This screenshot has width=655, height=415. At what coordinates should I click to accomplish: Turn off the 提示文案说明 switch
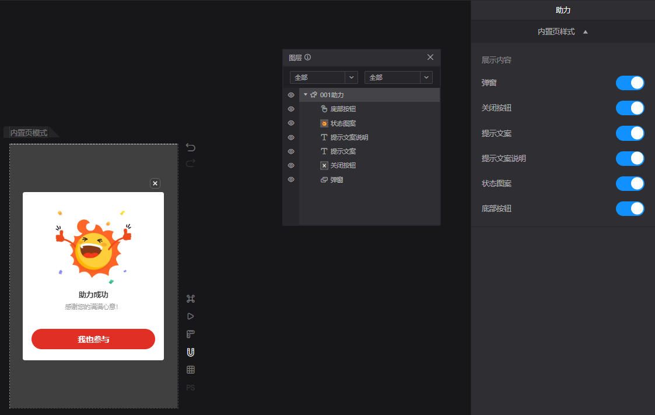pos(630,158)
